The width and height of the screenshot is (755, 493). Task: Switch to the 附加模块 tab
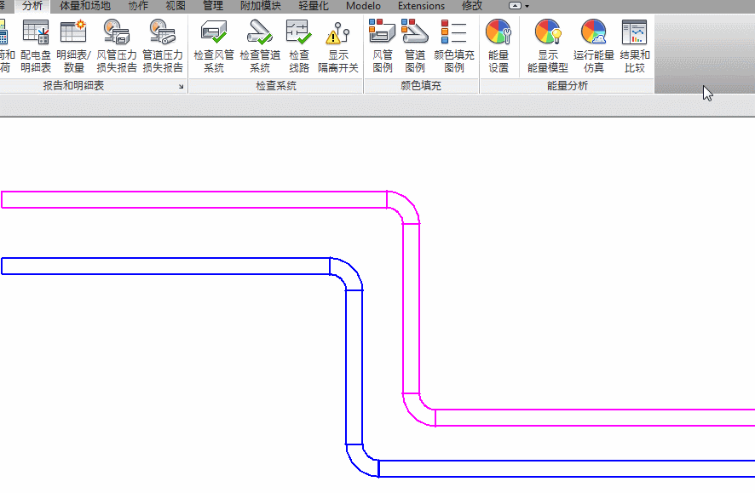261,6
